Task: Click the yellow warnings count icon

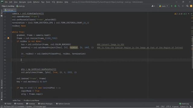Action: tap(176, 14)
